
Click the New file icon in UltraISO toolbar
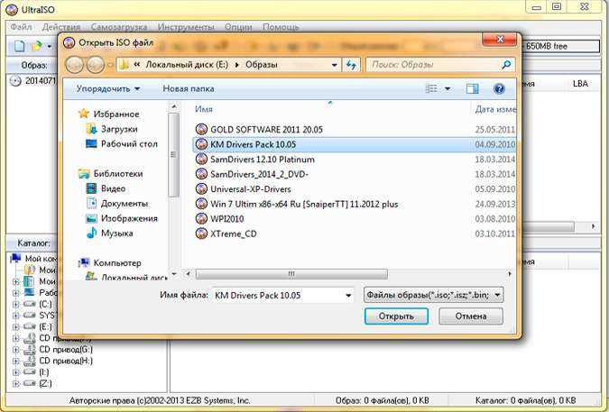pyautogui.click(x=19, y=46)
